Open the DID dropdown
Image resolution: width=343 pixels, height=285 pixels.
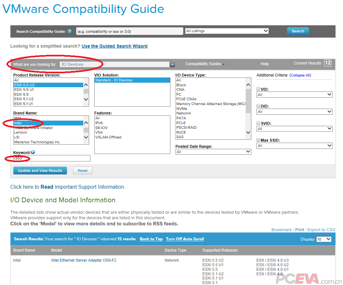(x=295, y=112)
